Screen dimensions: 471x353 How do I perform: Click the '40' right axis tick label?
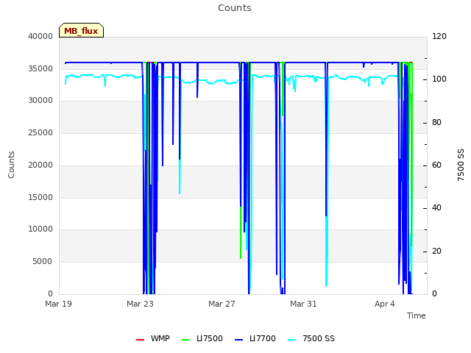pos(436,207)
